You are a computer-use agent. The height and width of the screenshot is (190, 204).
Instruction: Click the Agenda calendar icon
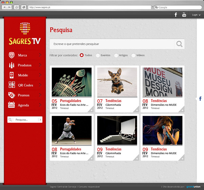coord(12,105)
